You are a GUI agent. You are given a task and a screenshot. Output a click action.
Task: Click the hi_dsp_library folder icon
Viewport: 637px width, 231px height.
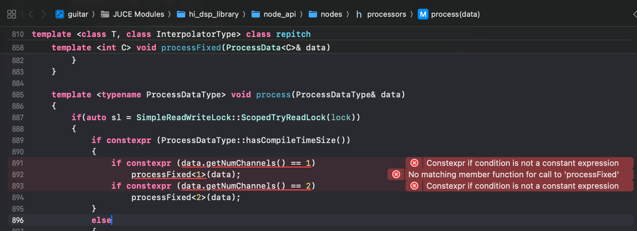click(x=181, y=14)
